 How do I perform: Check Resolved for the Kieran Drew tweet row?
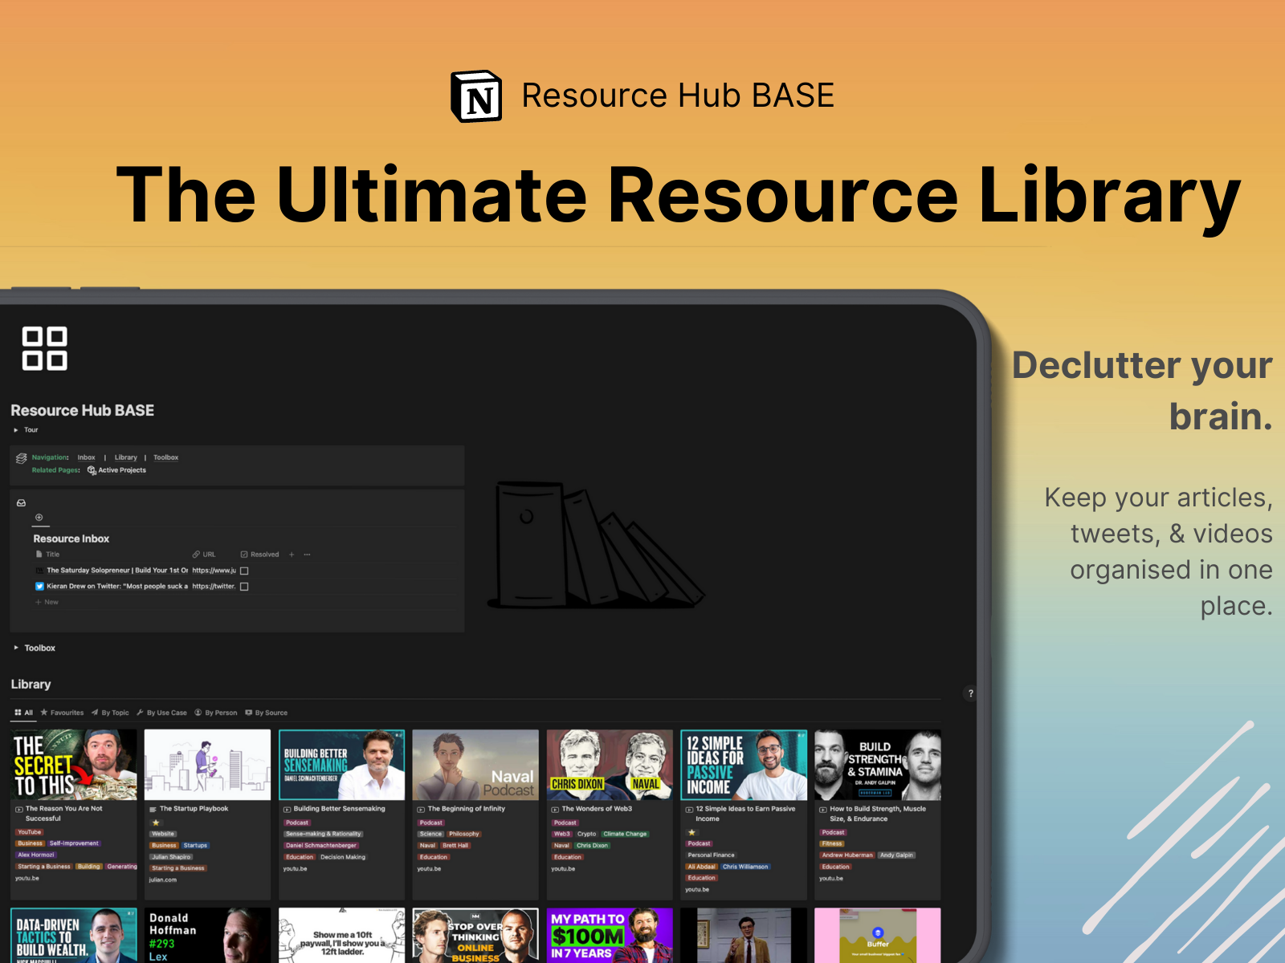click(x=244, y=587)
